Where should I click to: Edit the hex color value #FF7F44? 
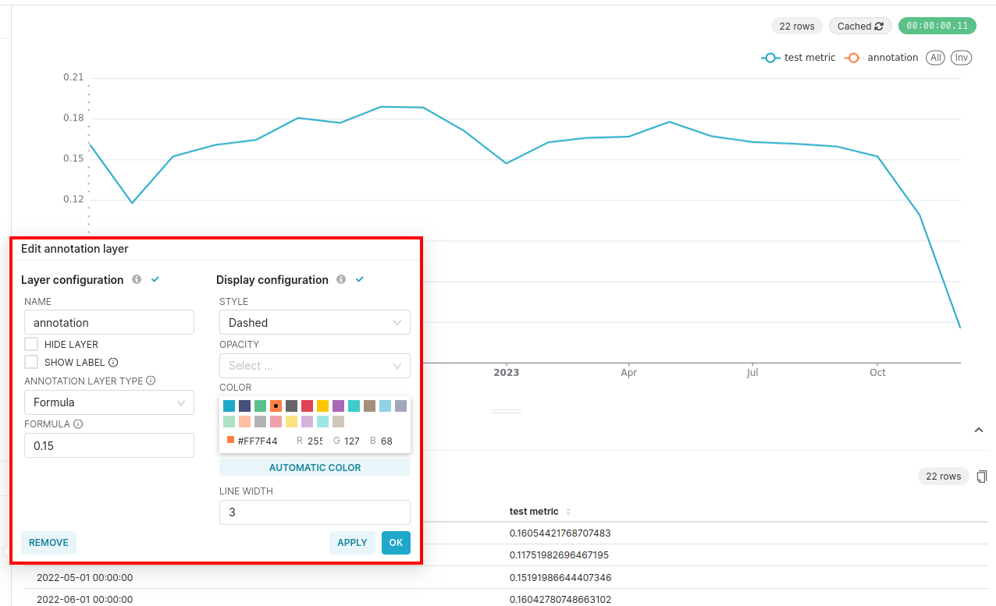pos(258,441)
